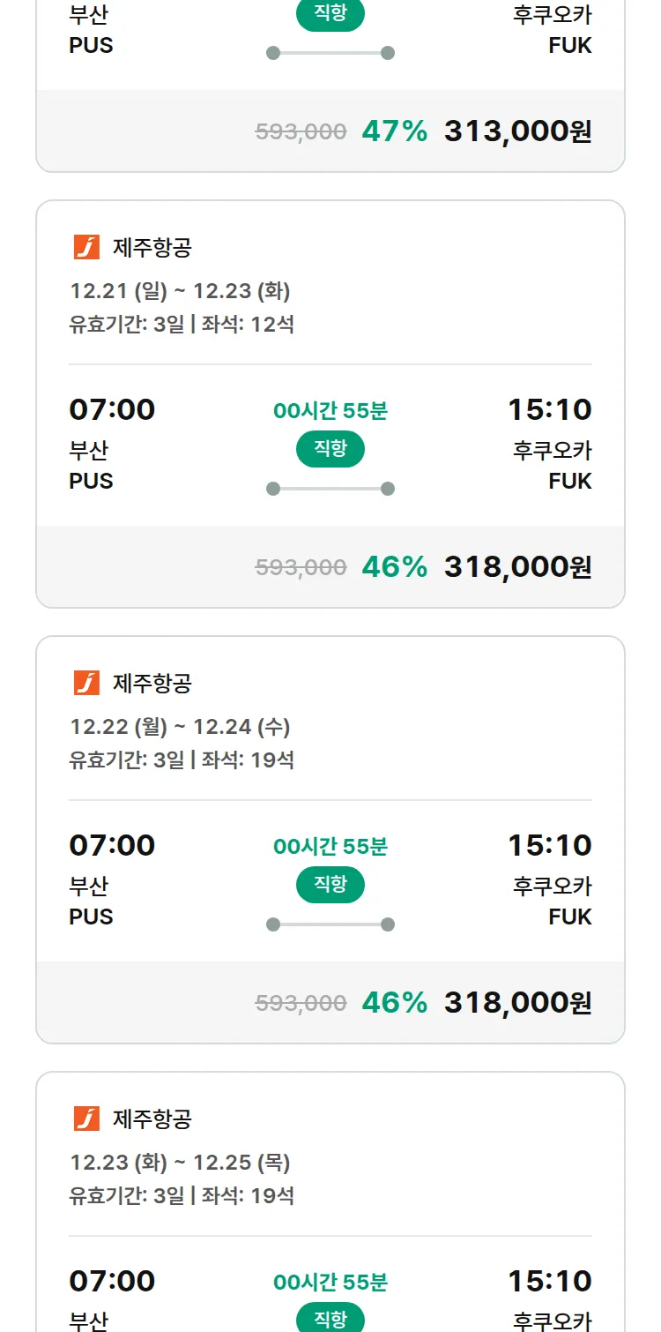Open the 12.23 (화) ~ 12.25 (목) date range
This screenshot has height=1332, width=661.
(x=180, y=1163)
